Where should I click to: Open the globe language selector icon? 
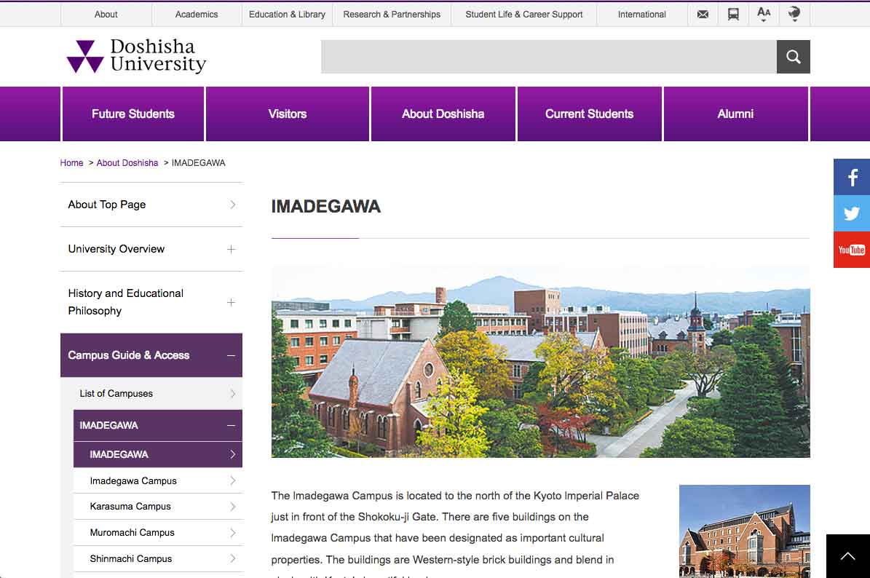(794, 14)
